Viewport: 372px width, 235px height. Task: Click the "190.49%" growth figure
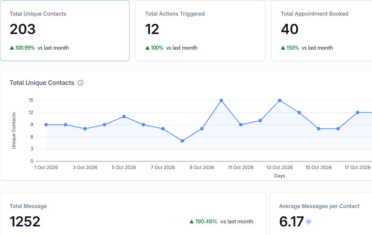pyautogui.click(x=206, y=222)
